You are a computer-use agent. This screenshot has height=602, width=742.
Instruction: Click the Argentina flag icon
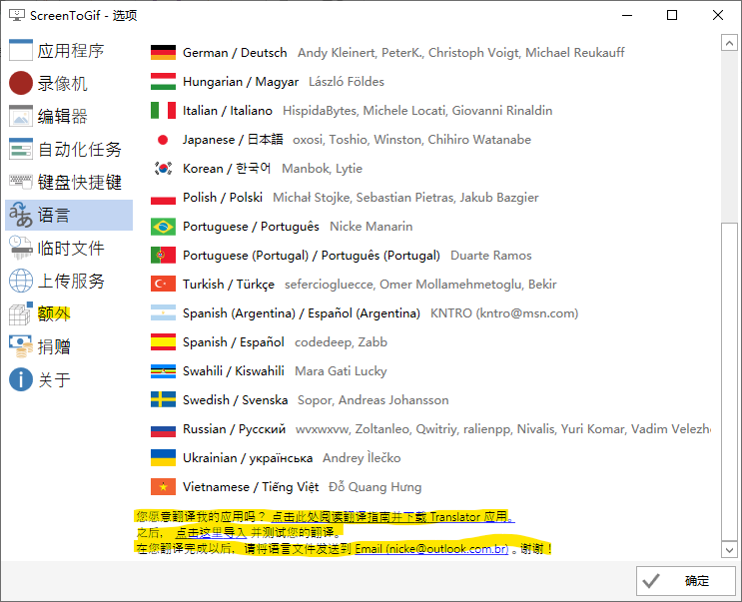(x=163, y=313)
